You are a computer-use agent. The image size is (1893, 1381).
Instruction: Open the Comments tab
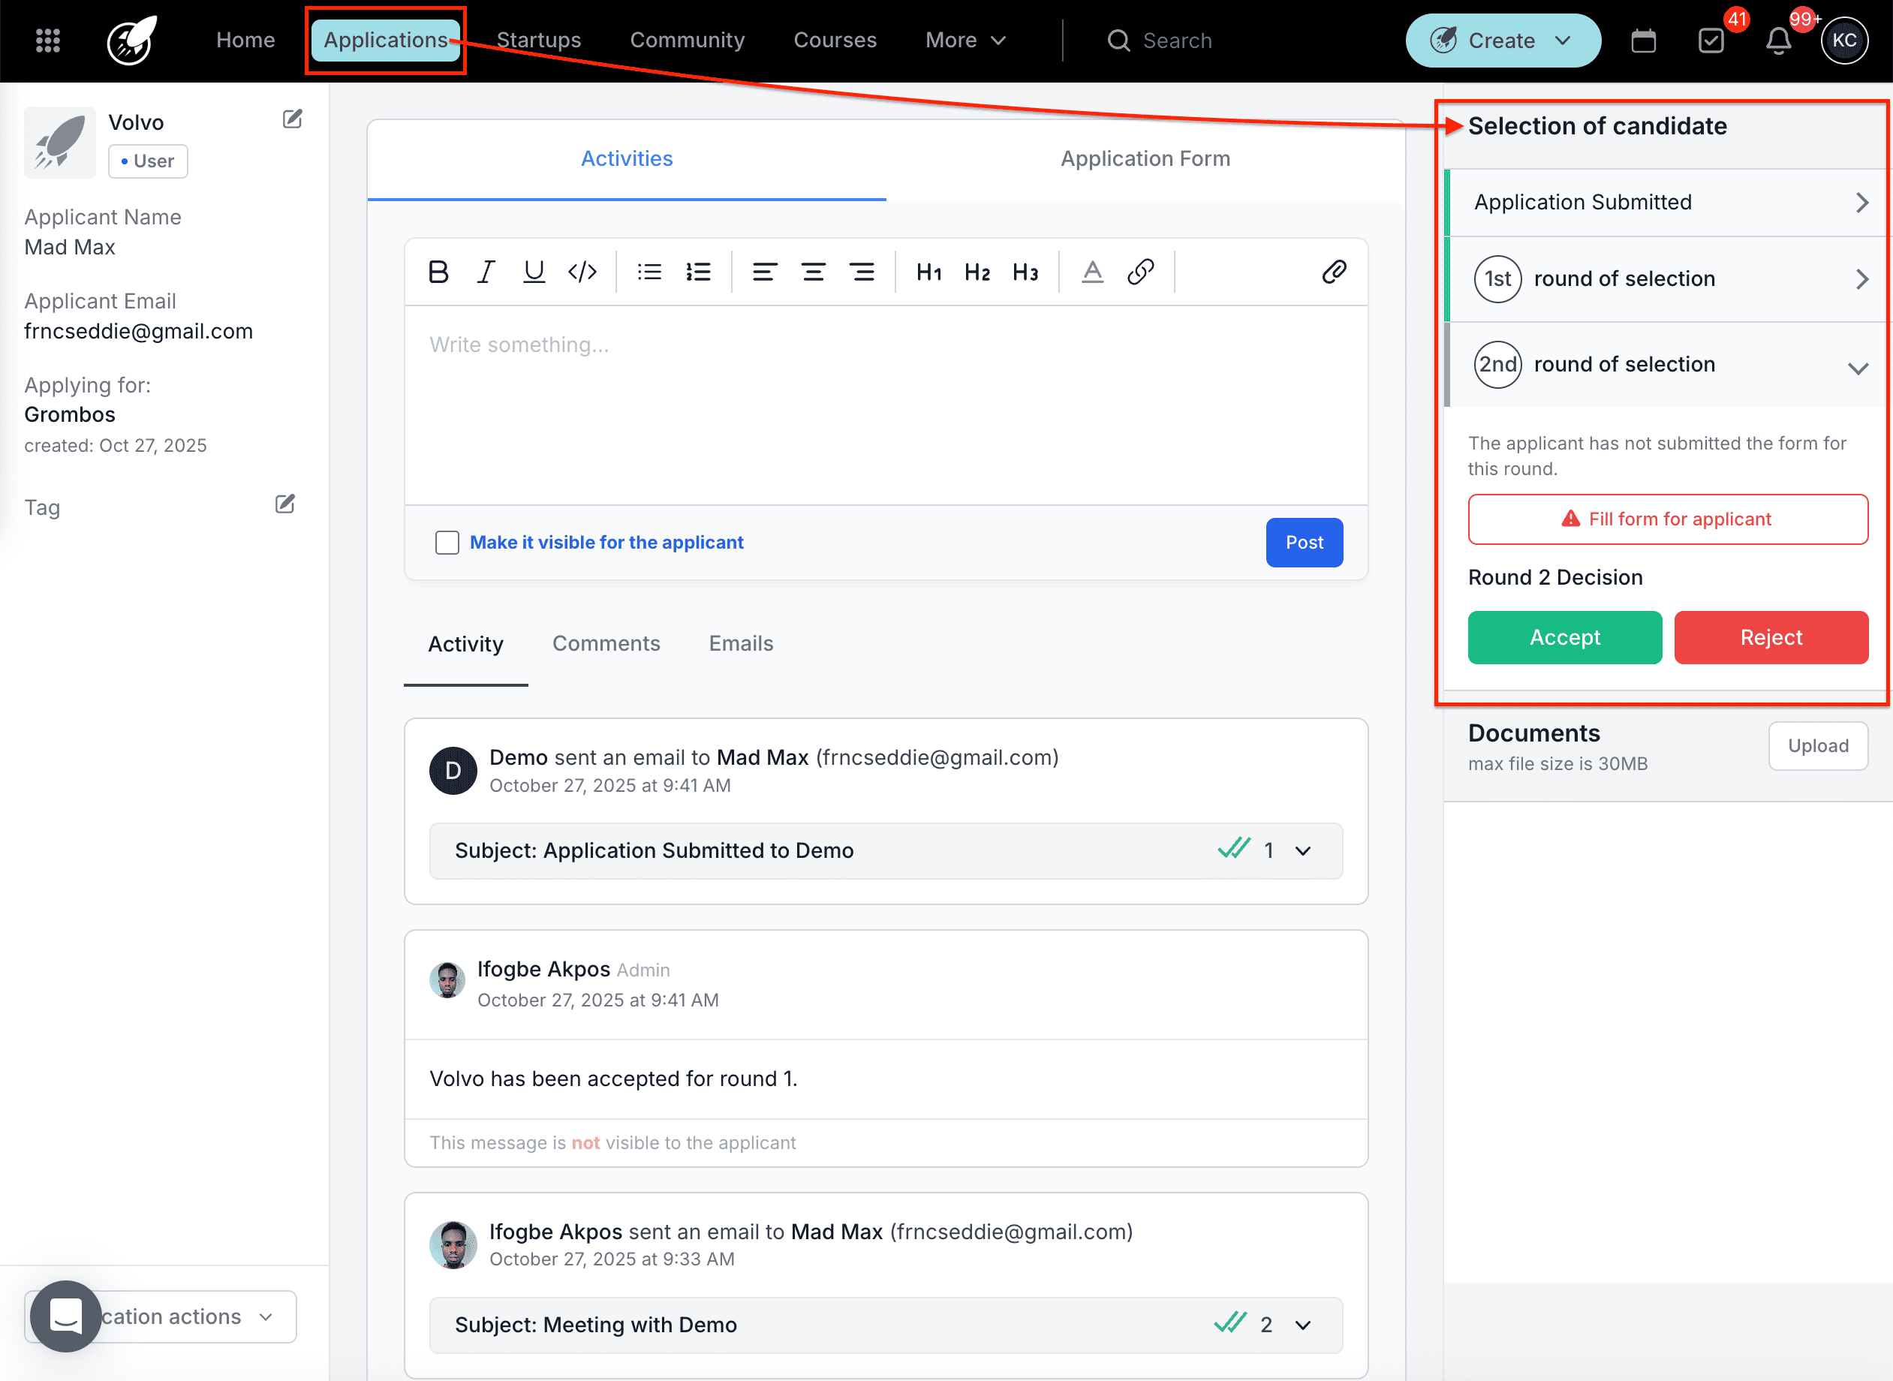click(606, 644)
